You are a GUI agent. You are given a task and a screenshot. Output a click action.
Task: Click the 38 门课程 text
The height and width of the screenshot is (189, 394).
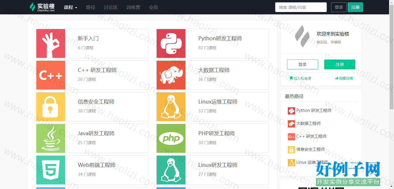point(87,111)
